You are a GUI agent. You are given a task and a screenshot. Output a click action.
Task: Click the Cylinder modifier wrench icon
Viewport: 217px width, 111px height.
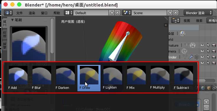(x=191, y=57)
